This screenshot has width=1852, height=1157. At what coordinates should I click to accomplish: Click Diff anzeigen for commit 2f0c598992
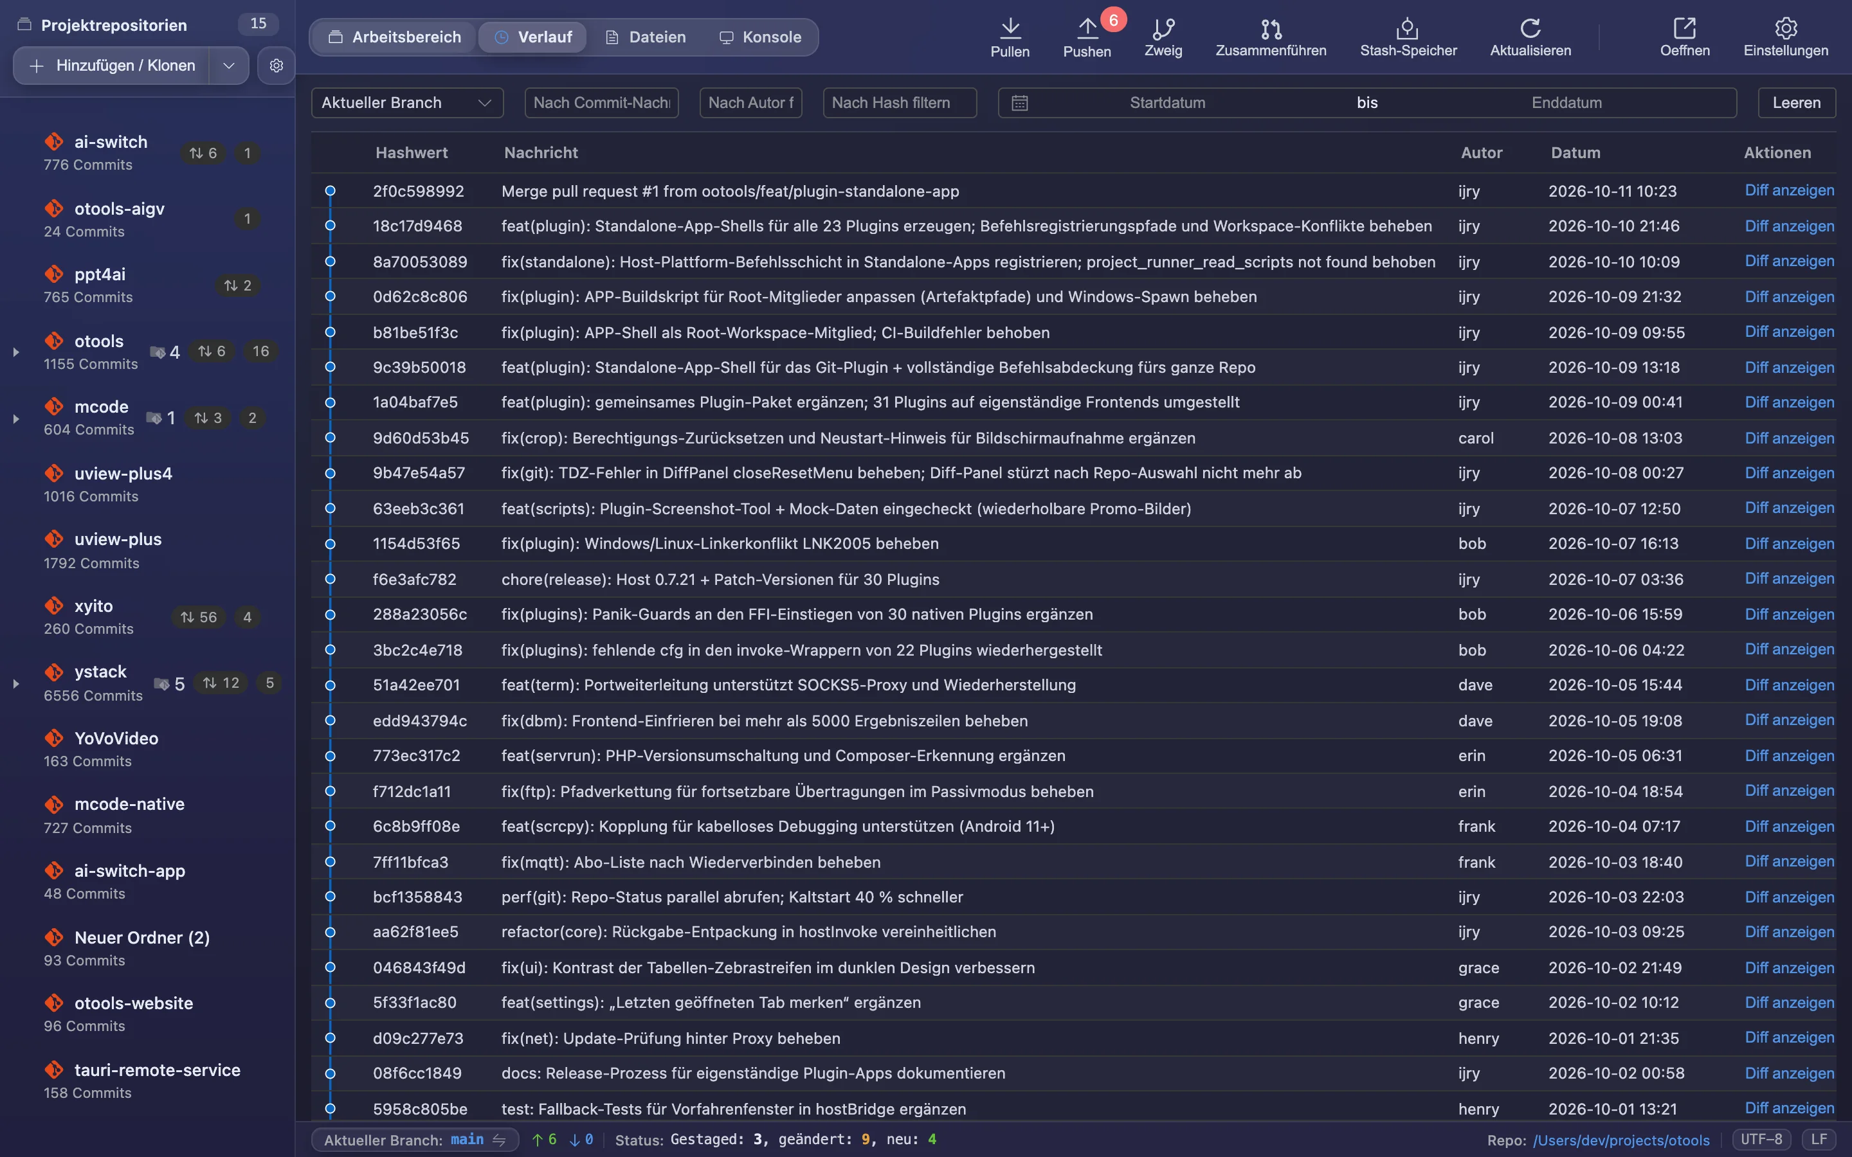click(1789, 190)
